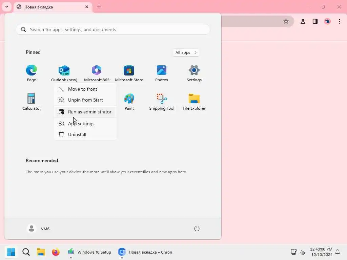Image resolution: width=347 pixels, height=260 pixels.
Task: Open Chrome three-dot menu
Action: click(x=340, y=21)
